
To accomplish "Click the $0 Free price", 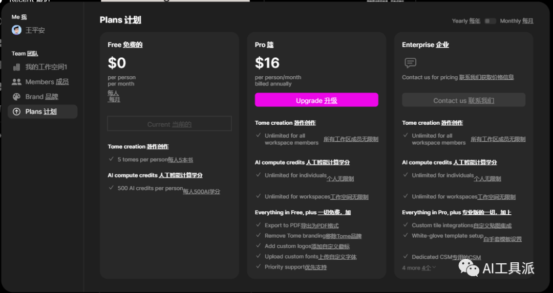I will (x=117, y=63).
